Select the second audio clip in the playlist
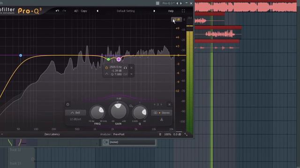Viewport: 300px width, 168px height. [x=210, y=19]
